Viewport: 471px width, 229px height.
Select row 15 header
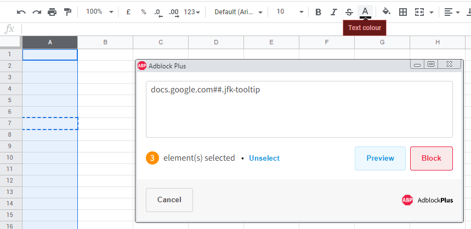coord(11,215)
